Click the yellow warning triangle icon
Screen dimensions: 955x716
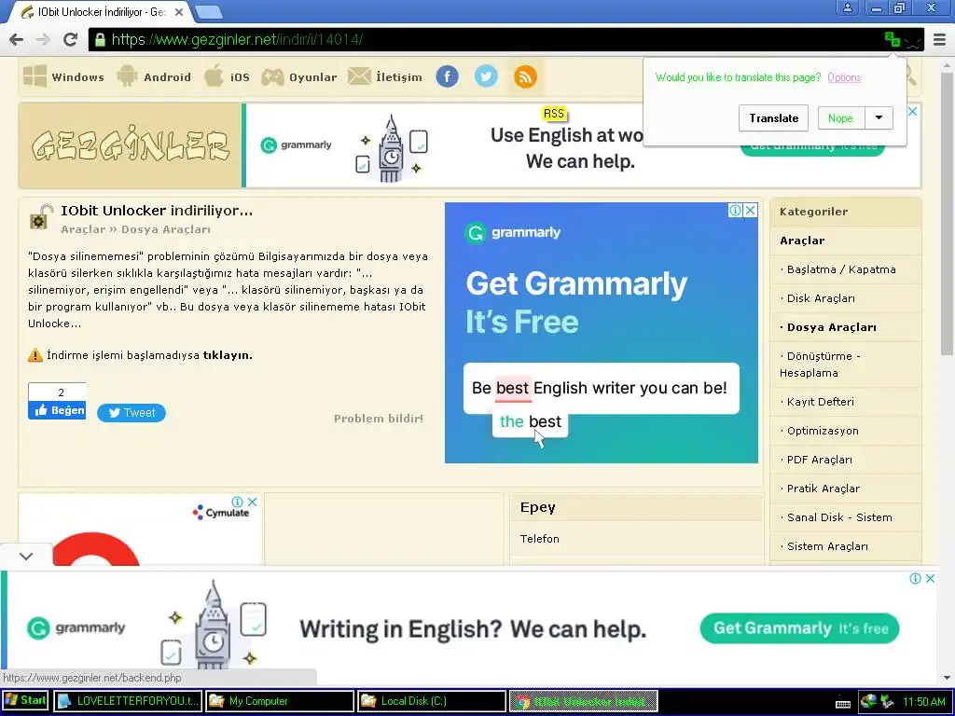pos(35,355)
